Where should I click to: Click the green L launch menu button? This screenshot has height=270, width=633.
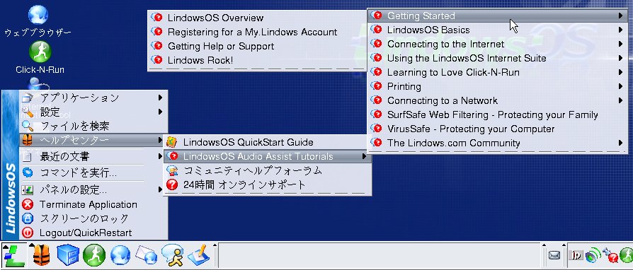coord(13,256)
